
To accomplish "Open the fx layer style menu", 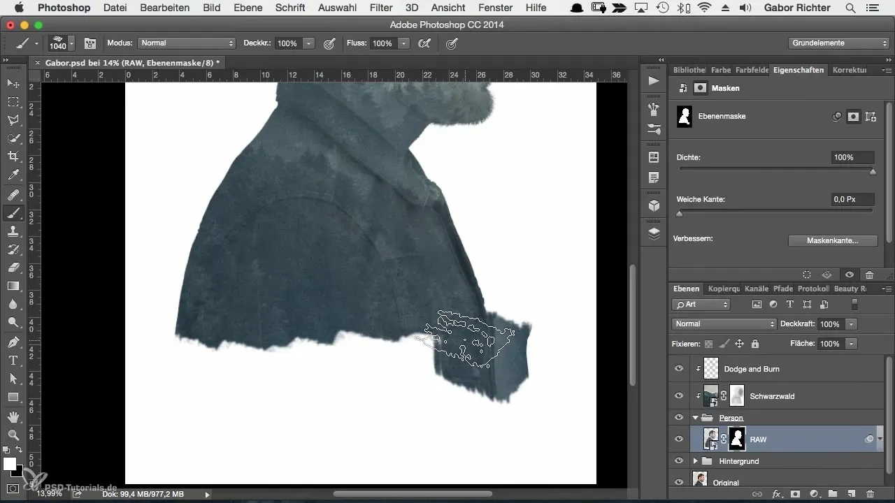I will 776,494.
